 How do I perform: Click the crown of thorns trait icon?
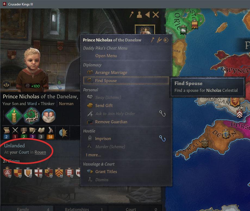31,116
